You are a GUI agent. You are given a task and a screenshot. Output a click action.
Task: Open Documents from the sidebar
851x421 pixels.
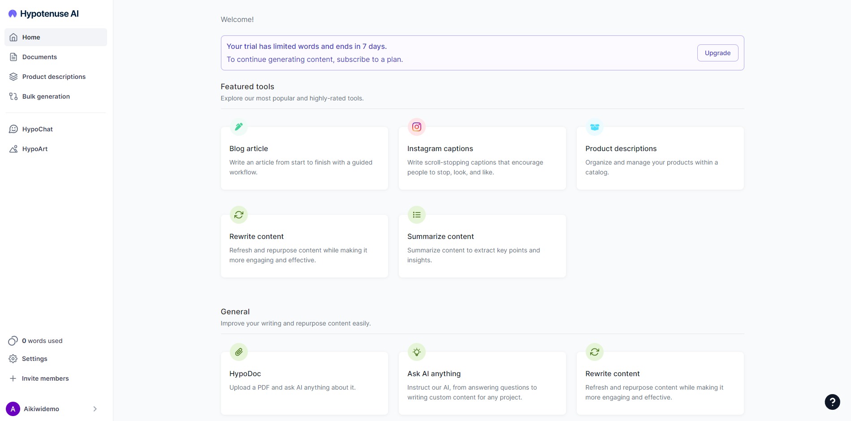[56, 57]
